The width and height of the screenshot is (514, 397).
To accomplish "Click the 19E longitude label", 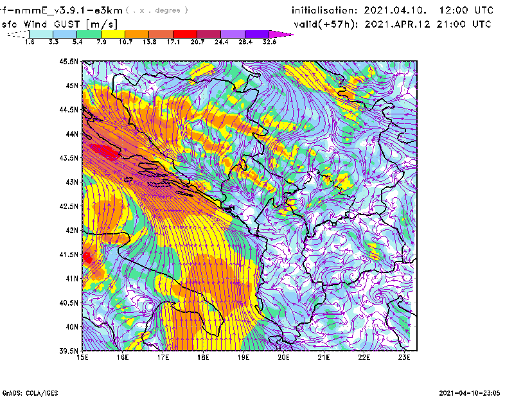I will click(244, 357).
